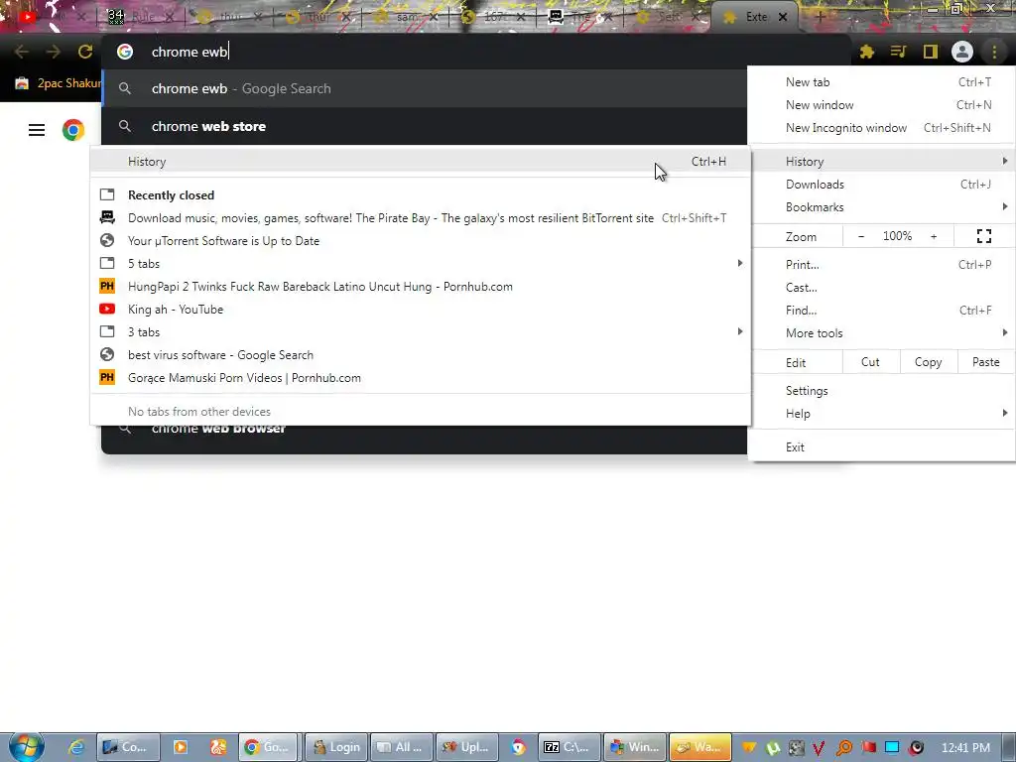Reopen The Pirate Bay recently closed tab
Image resolution: width=1016 pixels, height=762 pixels.
point(421,218)
